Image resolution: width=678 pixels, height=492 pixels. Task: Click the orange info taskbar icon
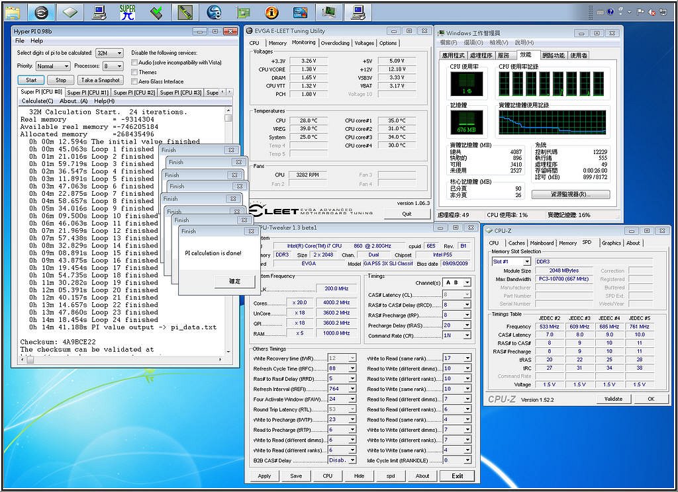tap(271, 12)
